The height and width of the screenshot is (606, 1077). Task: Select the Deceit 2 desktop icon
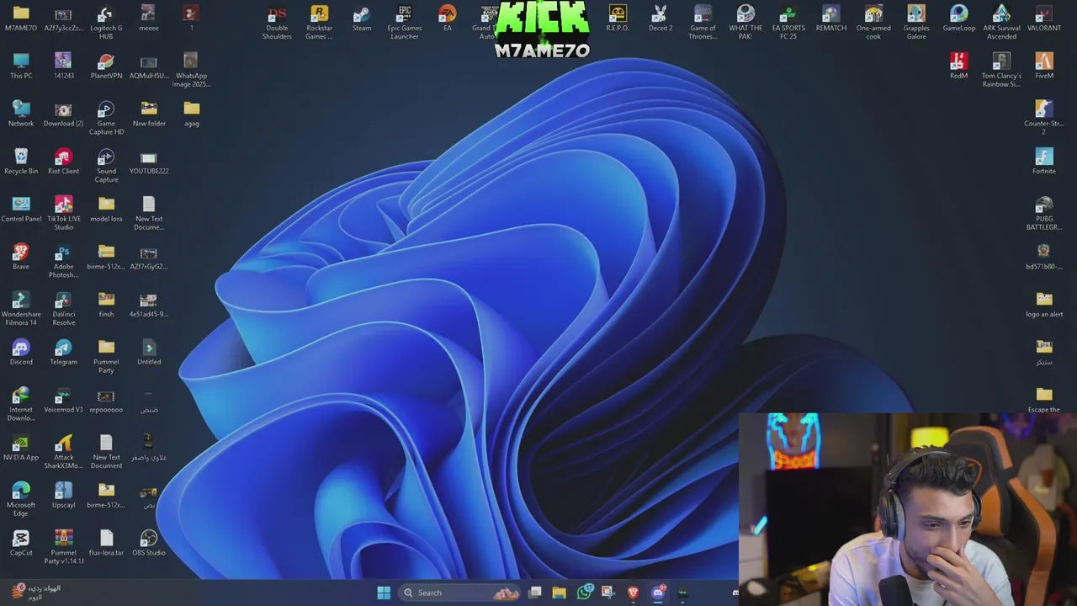tap(661, 19)
